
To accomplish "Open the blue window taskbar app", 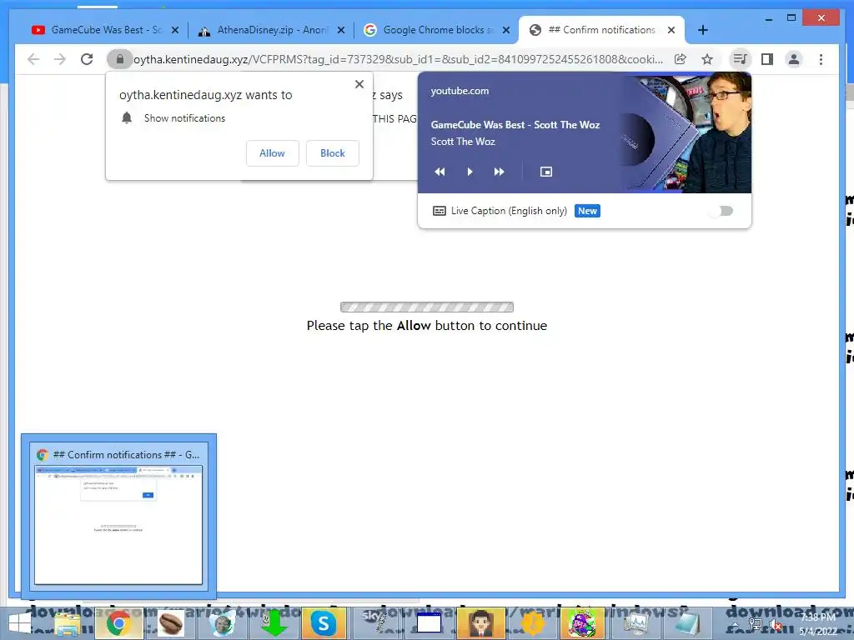I will point(429,622).
